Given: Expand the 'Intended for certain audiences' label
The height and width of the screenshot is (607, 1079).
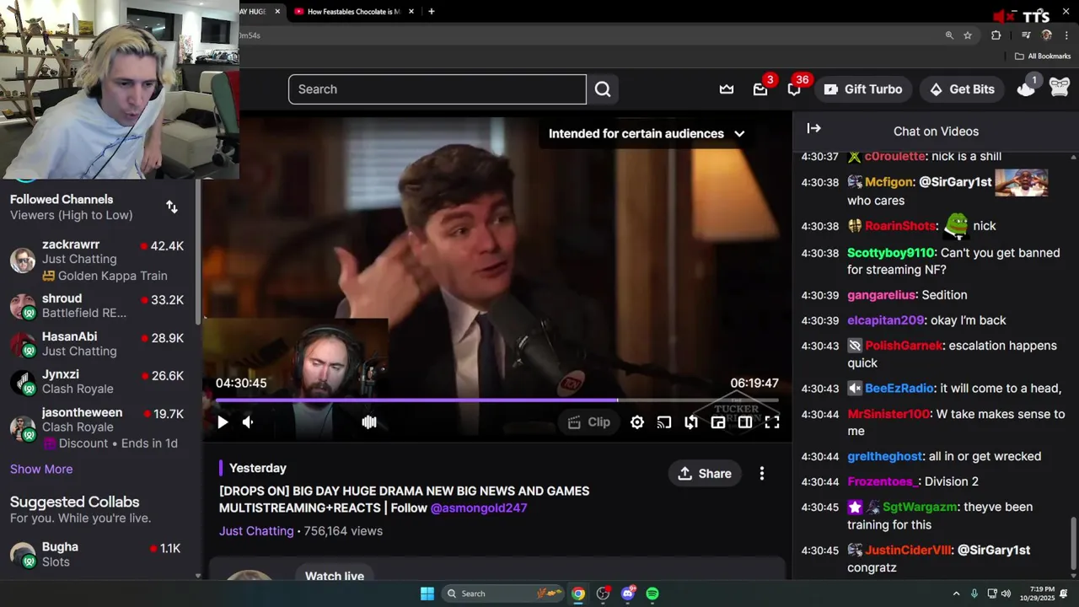Looking at the screenshot, I should (x=647, y=133).
